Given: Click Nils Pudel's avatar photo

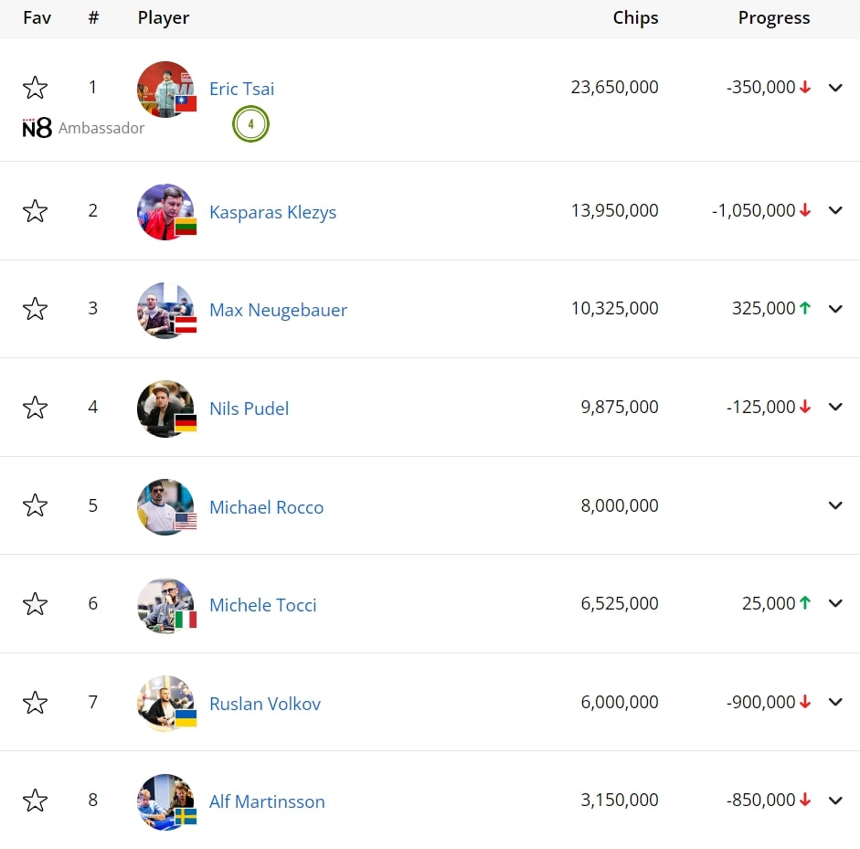Looking at the screenshot, I should [x=165, y=409].
